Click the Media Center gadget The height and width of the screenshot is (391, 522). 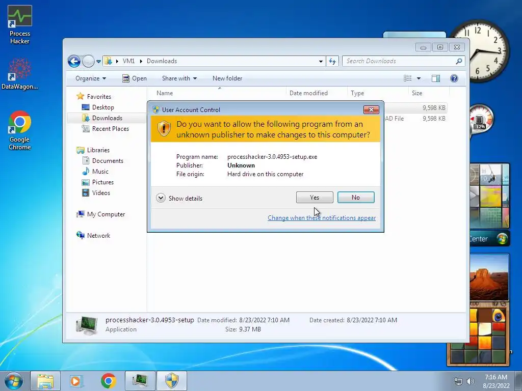pyautogui.click(x=489, y=204)
